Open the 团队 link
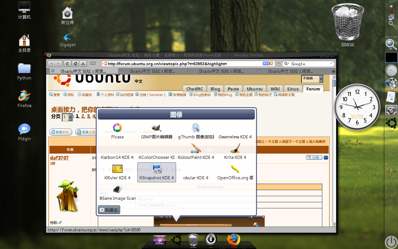Screen dimensions: 398x249 click(x=69, y=95)
